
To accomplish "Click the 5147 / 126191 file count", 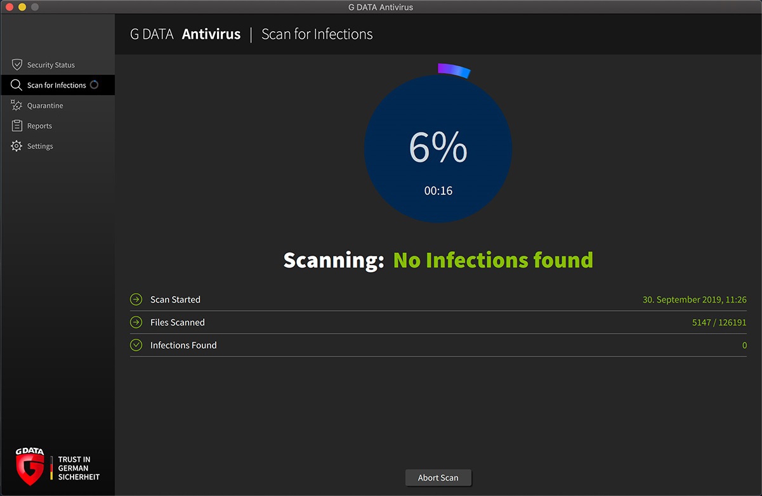I will tap(719, 322).
